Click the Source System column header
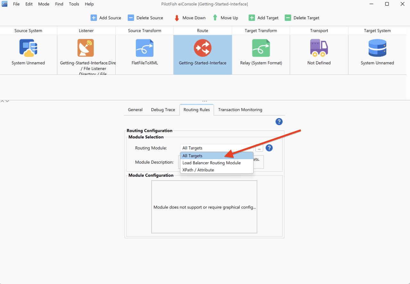The width and height of the screenshot is (410, 284). point(29,30)
